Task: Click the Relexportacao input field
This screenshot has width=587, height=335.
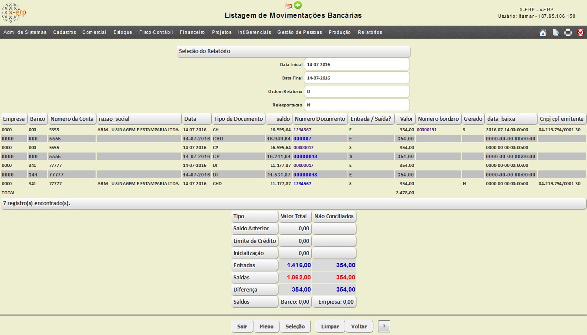Action: (357, 105)
